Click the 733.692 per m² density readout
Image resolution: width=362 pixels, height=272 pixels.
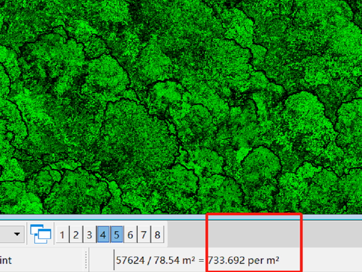coord(243,260)
